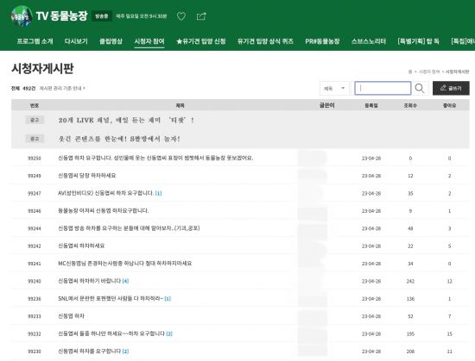
Task: Open post 99246 동물농장 아저씨 title
Action: tap(104, 210)
